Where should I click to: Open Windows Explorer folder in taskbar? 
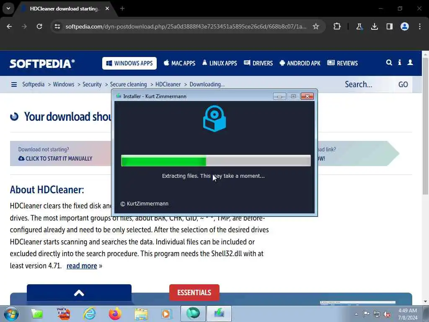(x=141, y=314)
